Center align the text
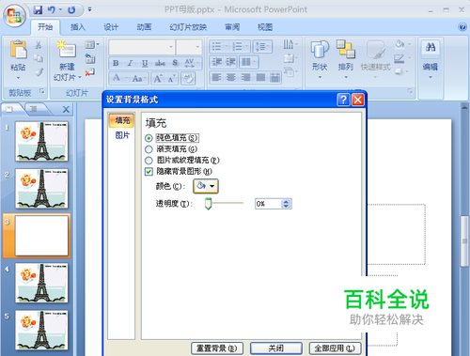This screenshot has width=470, height=356. point(231,77)
